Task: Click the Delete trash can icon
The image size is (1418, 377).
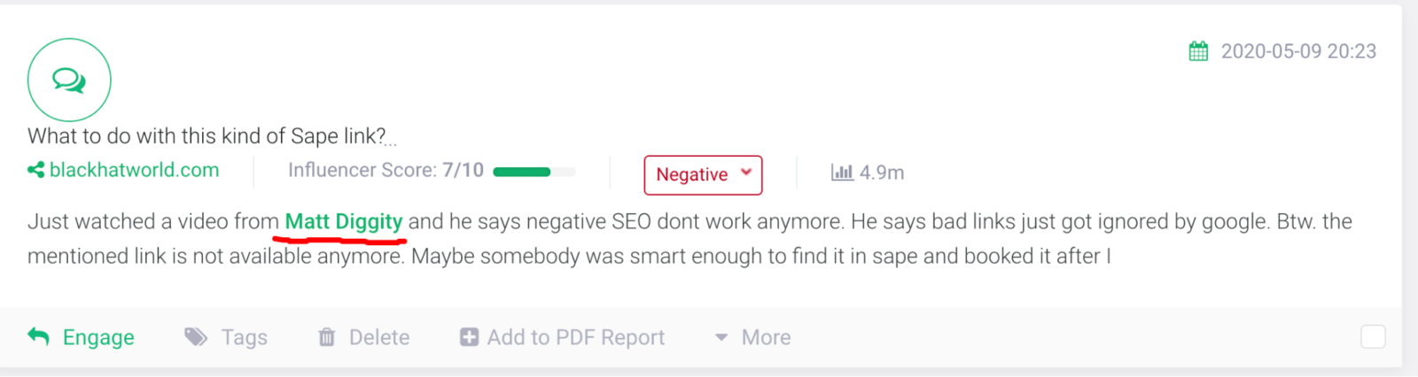Action: 327,337
